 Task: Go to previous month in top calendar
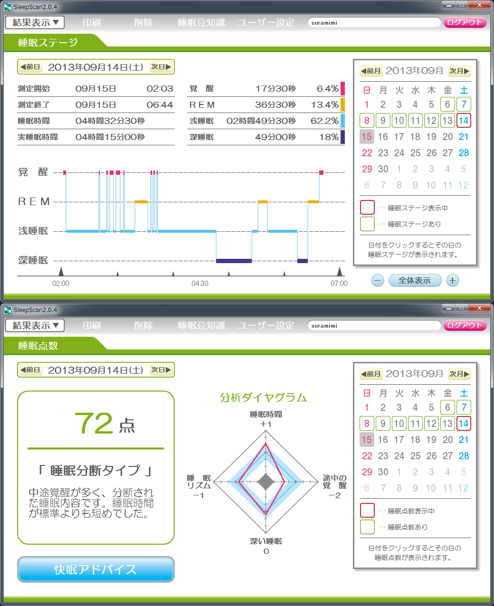coord(371,71)
